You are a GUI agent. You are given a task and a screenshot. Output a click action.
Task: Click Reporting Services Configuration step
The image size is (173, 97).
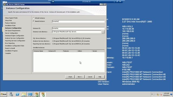click(x=15, y=41)
